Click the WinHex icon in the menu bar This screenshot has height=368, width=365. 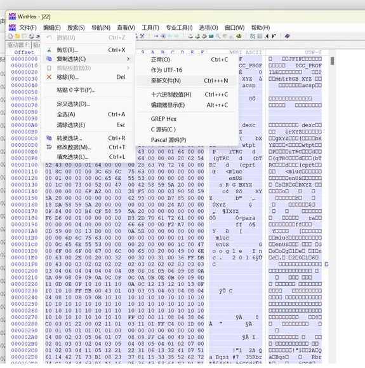coord(12,27)
